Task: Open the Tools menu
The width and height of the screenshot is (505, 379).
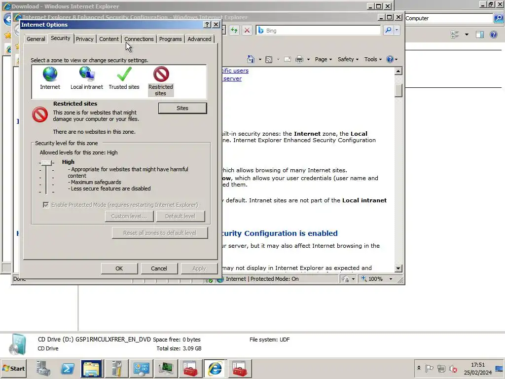Action: pyautogui.click(x=373, y=59)
